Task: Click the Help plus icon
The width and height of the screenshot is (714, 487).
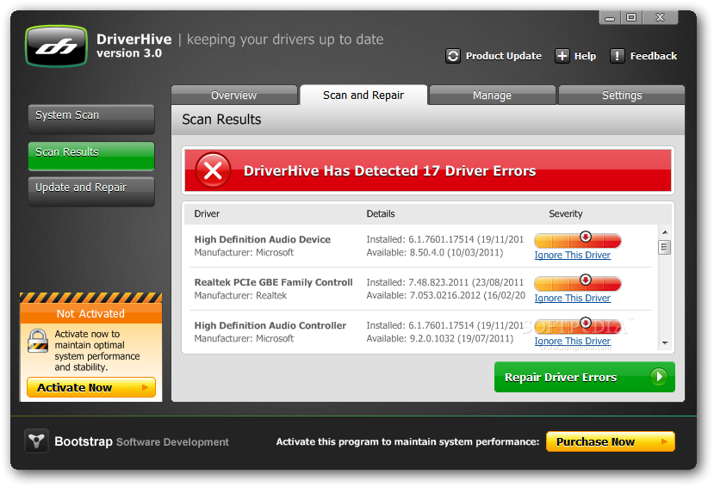Action: [562, 56]
